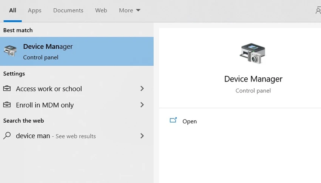Expand device man web results chevron
Viewport: 321px width, 183px height.
[x=142, y=136]
